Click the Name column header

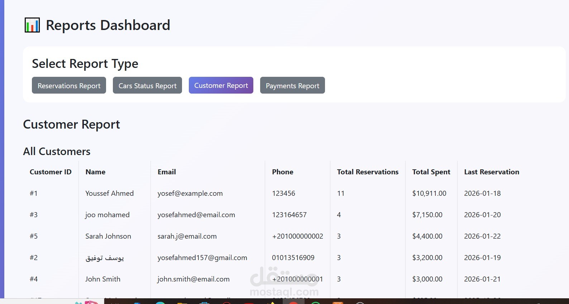[x=95, y=172]
